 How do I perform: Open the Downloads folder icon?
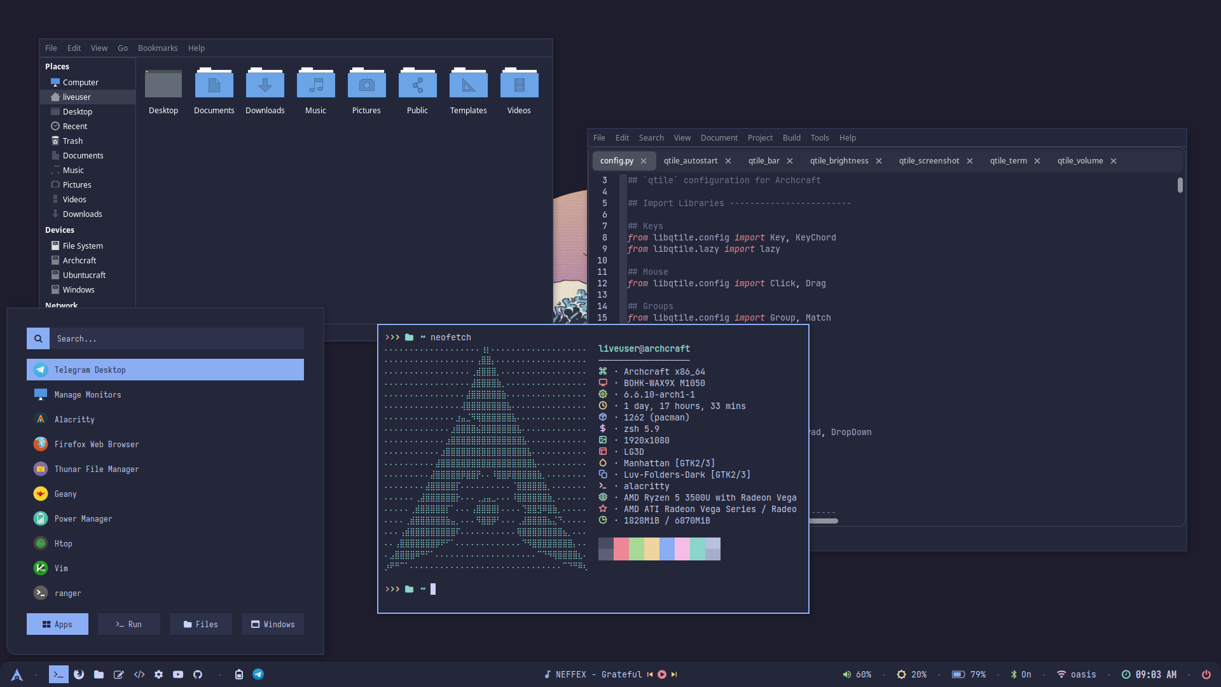coord(265,85)
